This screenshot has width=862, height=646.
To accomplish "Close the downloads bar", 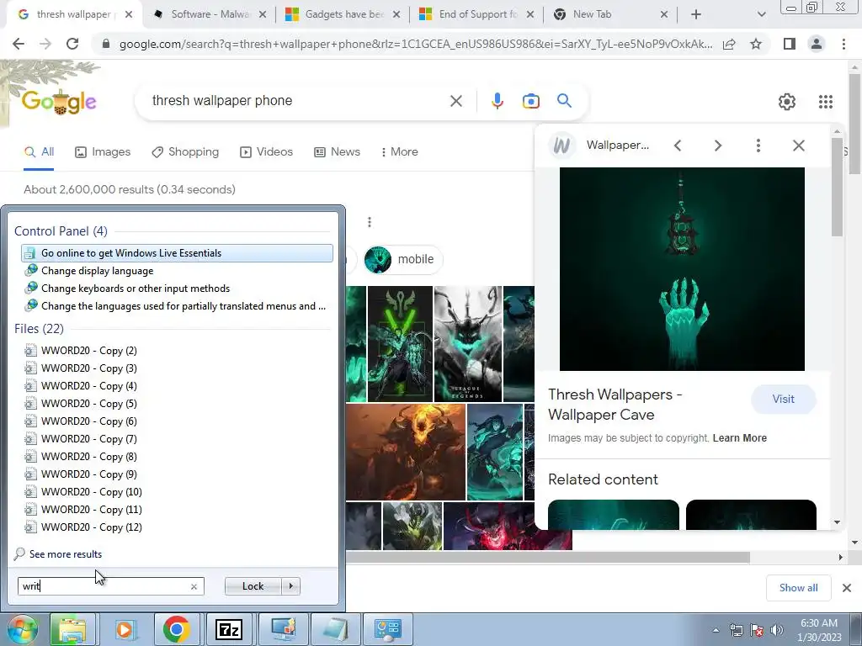I will (x=847, y=588).
